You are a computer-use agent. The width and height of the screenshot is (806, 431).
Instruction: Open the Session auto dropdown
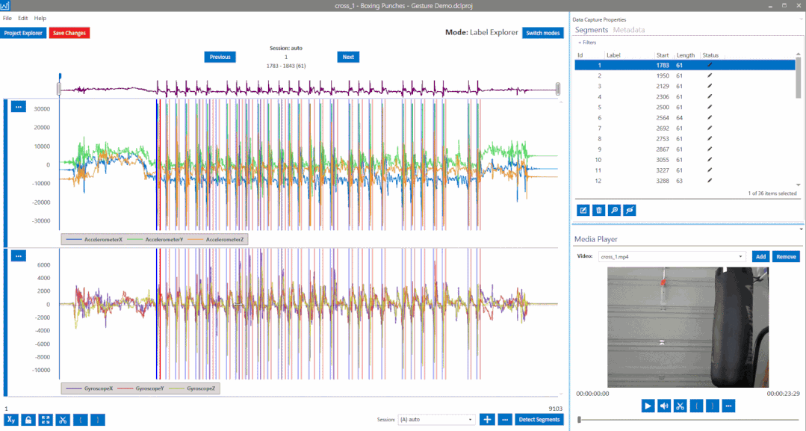click(437, 420)
